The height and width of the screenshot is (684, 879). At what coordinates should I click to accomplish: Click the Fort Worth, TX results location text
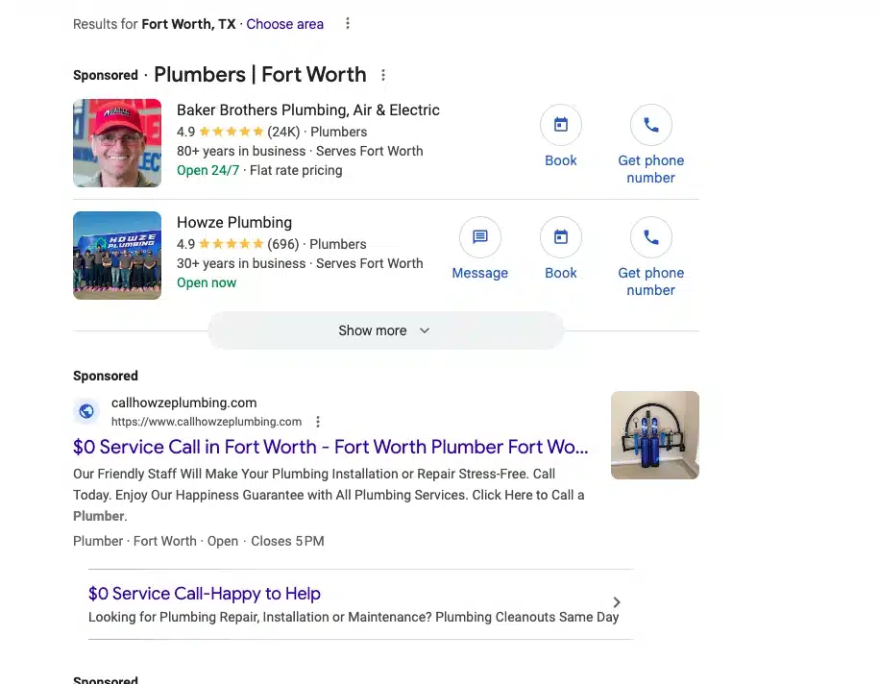(188, 24)
